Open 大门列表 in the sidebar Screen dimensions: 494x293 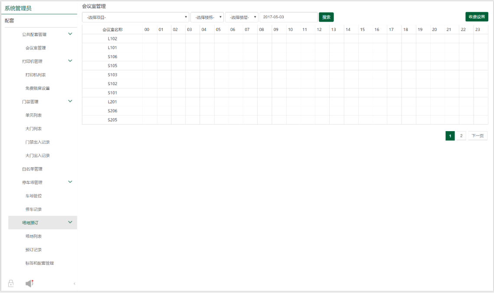point(33,128)
